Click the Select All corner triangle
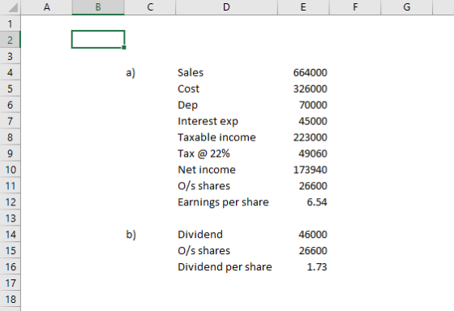Screen dimensions: 454x311 point(13,8)
